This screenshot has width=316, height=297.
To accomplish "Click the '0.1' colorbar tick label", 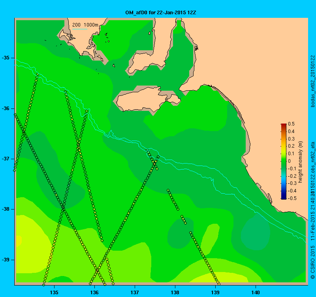I will (x=291, y=154).
